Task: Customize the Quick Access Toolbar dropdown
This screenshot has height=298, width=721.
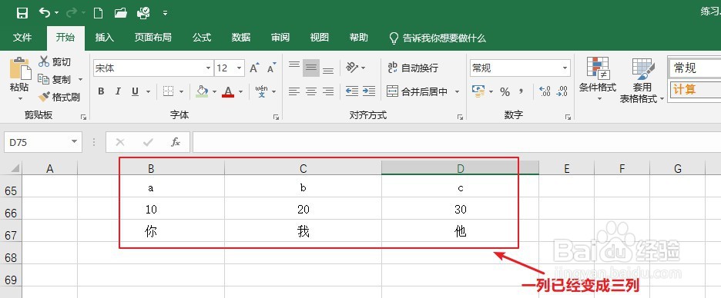Action: pyautogui.click(x=165, y=13)
